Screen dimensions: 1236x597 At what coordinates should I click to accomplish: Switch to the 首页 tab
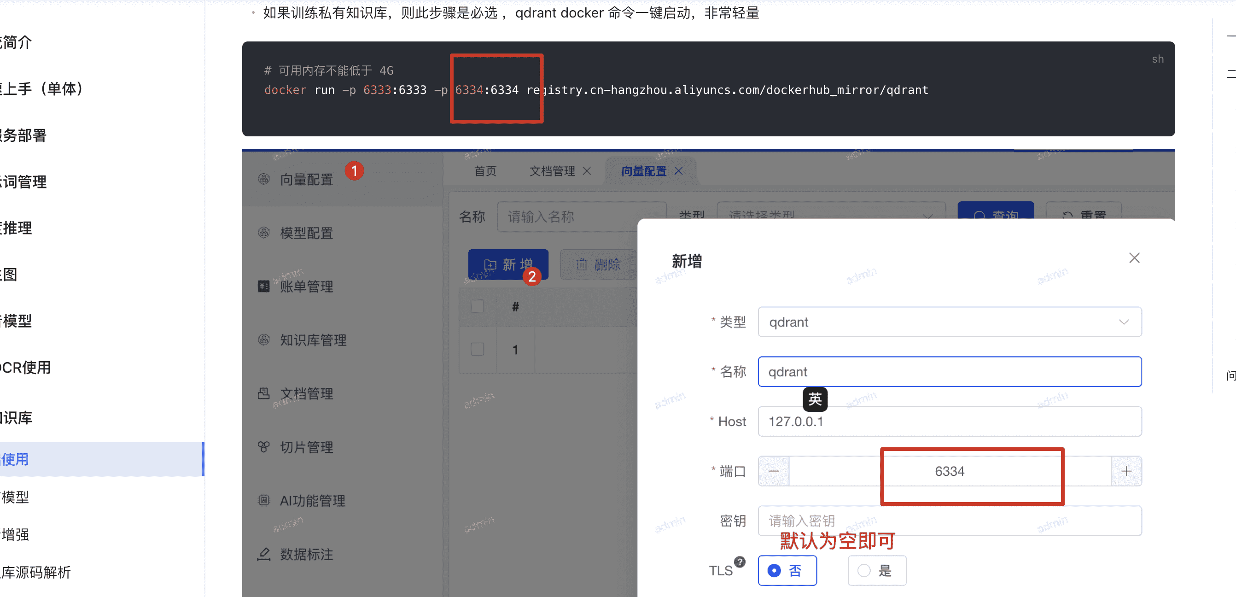coord(485,171)
